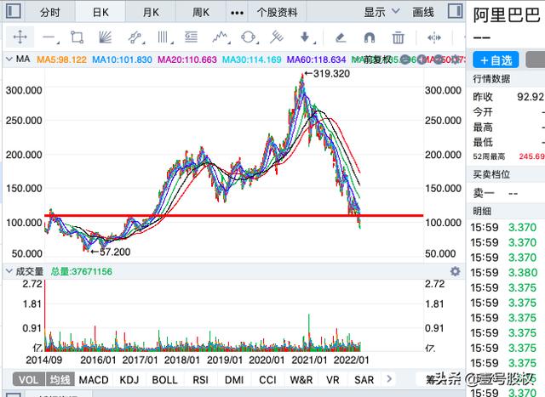The width and height of the screenshot is (545, 397).
Task: Switch to MACD indicator
Action: tap(94, 380)
